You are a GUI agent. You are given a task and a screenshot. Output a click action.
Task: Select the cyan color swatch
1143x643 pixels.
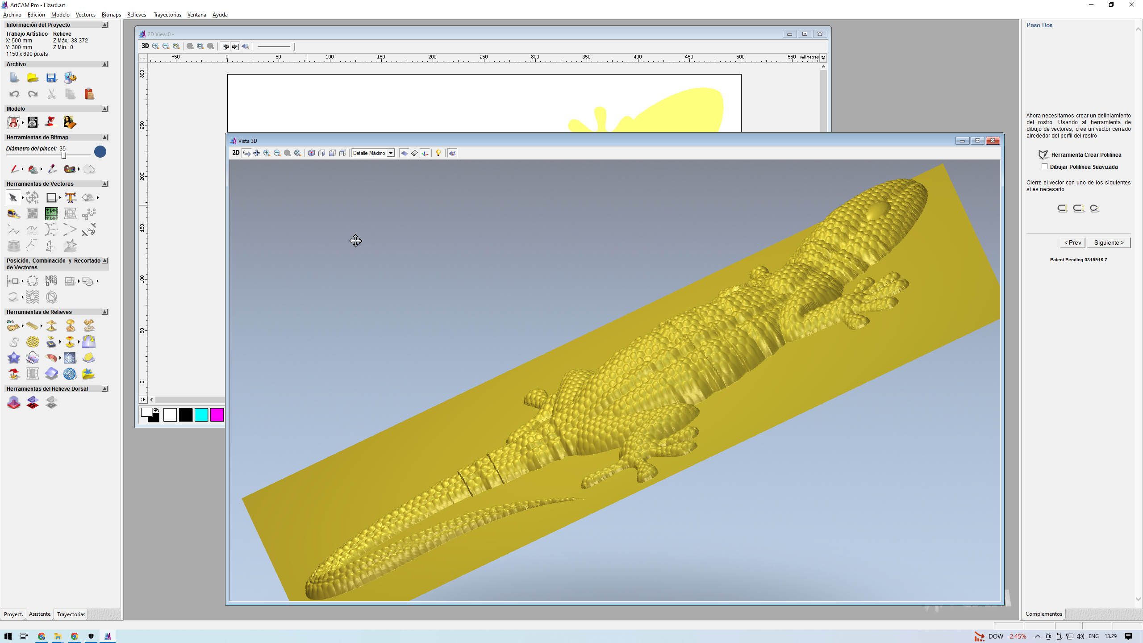[x=201, y=415]
